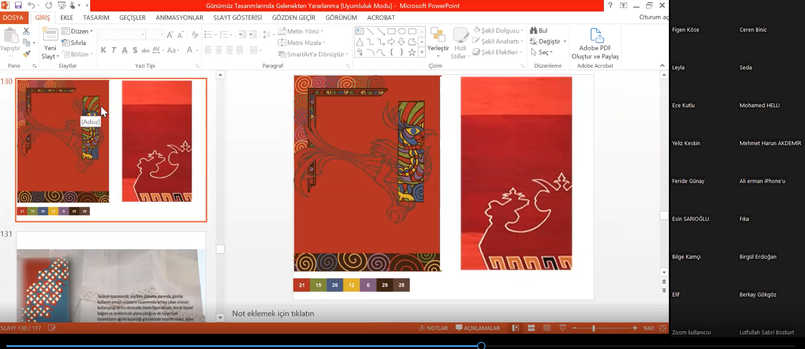
Task: Switch to slide sorter view icon
Action: [531, 328]
